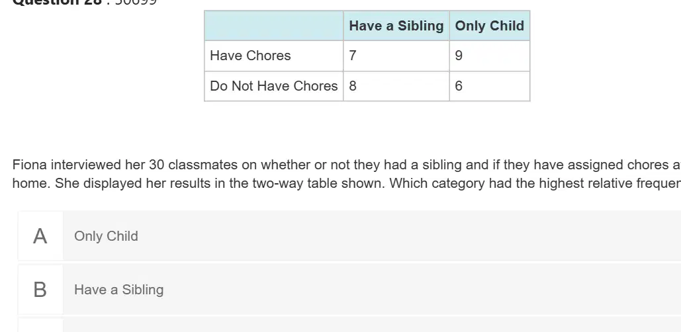The width and height of the screenshot is (681, 332).
Task: Click the table cell containing 8
Action: pos(396,86)
